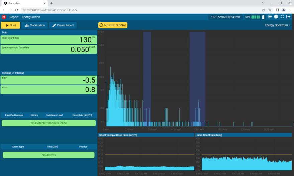This screenshot has width=294, height=176.
Task: Expand the Energy Spectrum dropdown
Action: click(278, 25)
